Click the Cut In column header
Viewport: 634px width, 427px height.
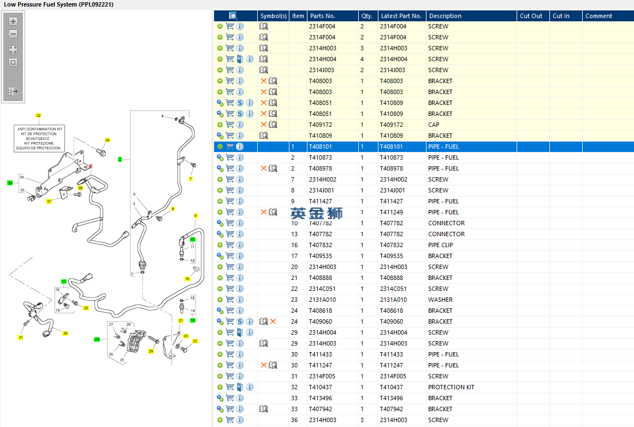point(566,16)
